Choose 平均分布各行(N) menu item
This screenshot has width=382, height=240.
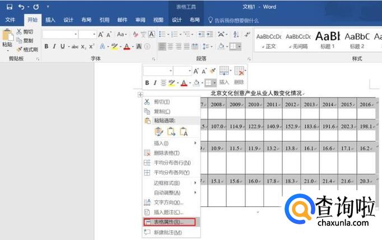(171, 163)
